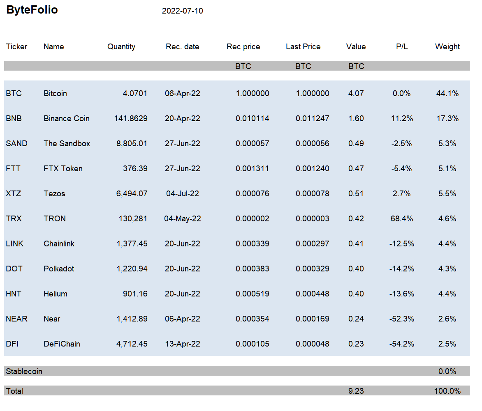Click the BTC unit label under Last Price
482x411 pixels.
[x=303, y=66]
